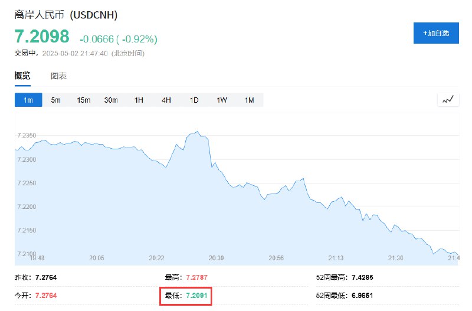
Task: Switch chart to 1D period
Action: [x=194, y=100]
